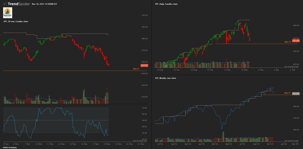Click the 'SPY, Daily, Candles chart' title
303x149 pixels.
pyautogui.click(x=166, y=4)
